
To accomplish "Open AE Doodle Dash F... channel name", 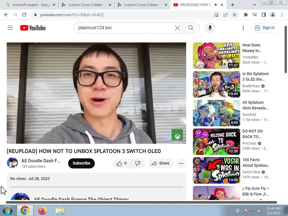I will pyautogui.click(x=41, y=161).
